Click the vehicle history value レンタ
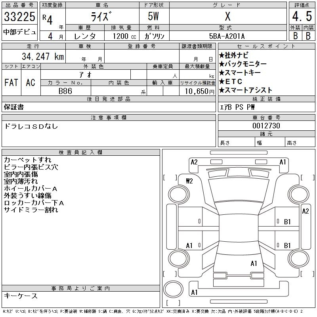This screenshot has height=317, width=317. [x=85, y=36]
